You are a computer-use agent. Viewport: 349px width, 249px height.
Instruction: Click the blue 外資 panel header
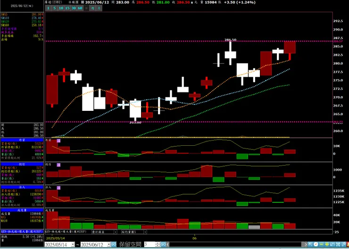point(22,140)
